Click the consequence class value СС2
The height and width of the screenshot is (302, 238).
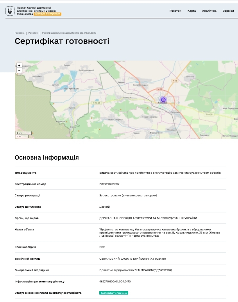click(102, 247)
